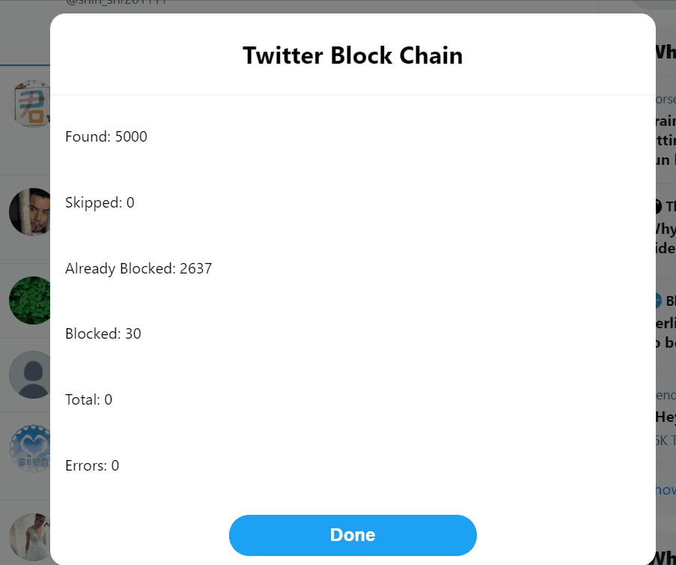Open the default gray silhouette avatar
Screen dimensions: 676x565
click(30, 374)
